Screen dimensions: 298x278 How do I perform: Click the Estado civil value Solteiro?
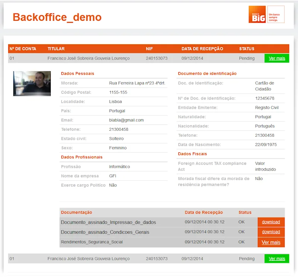pyautogui.click(x=116, y=139)
